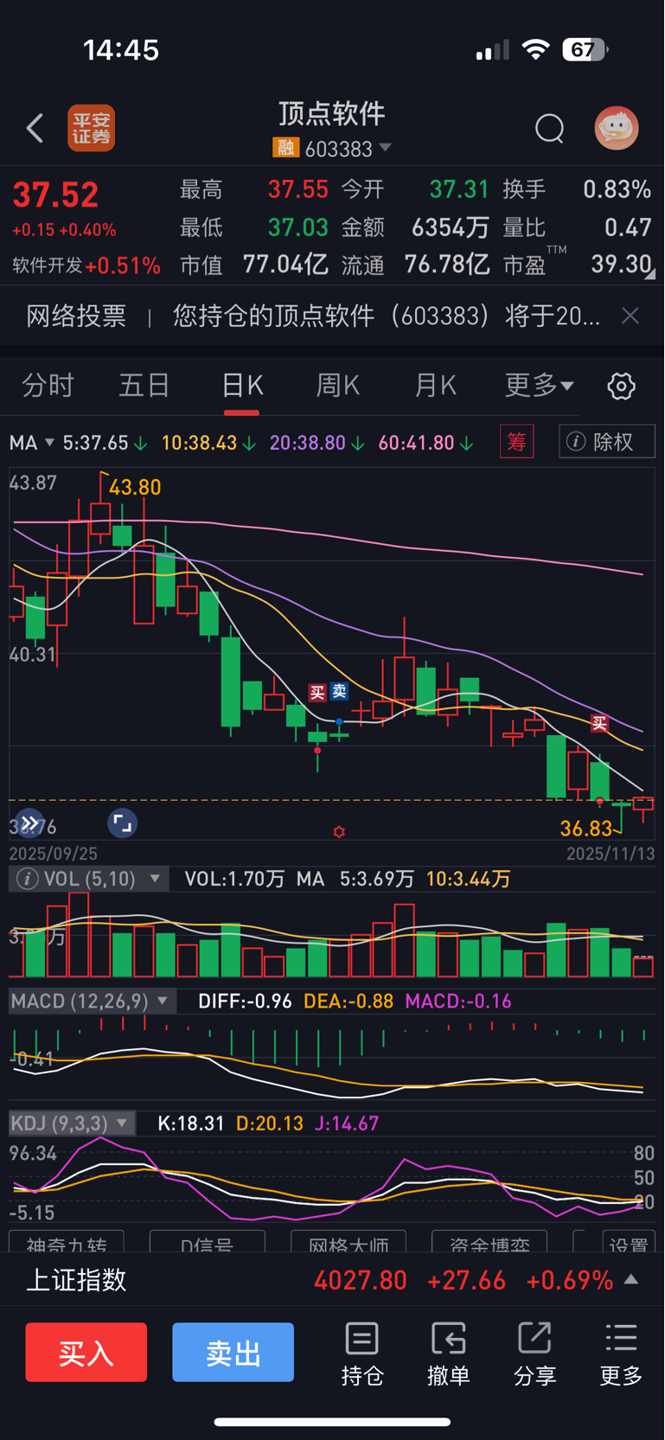Tap the 卖 sell marker on chart
Image resolution: width=665 pixels, height=1440 pixels.
coord(339,691)
